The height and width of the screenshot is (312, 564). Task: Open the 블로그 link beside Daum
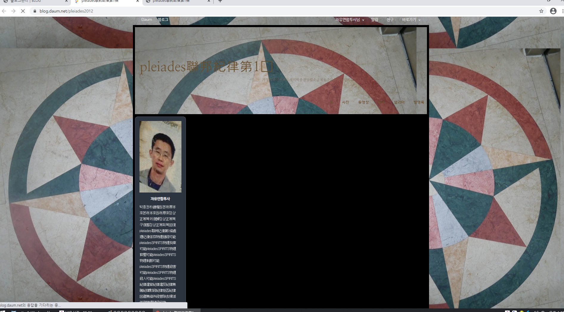pyautogui.click(x=163, y=20)
